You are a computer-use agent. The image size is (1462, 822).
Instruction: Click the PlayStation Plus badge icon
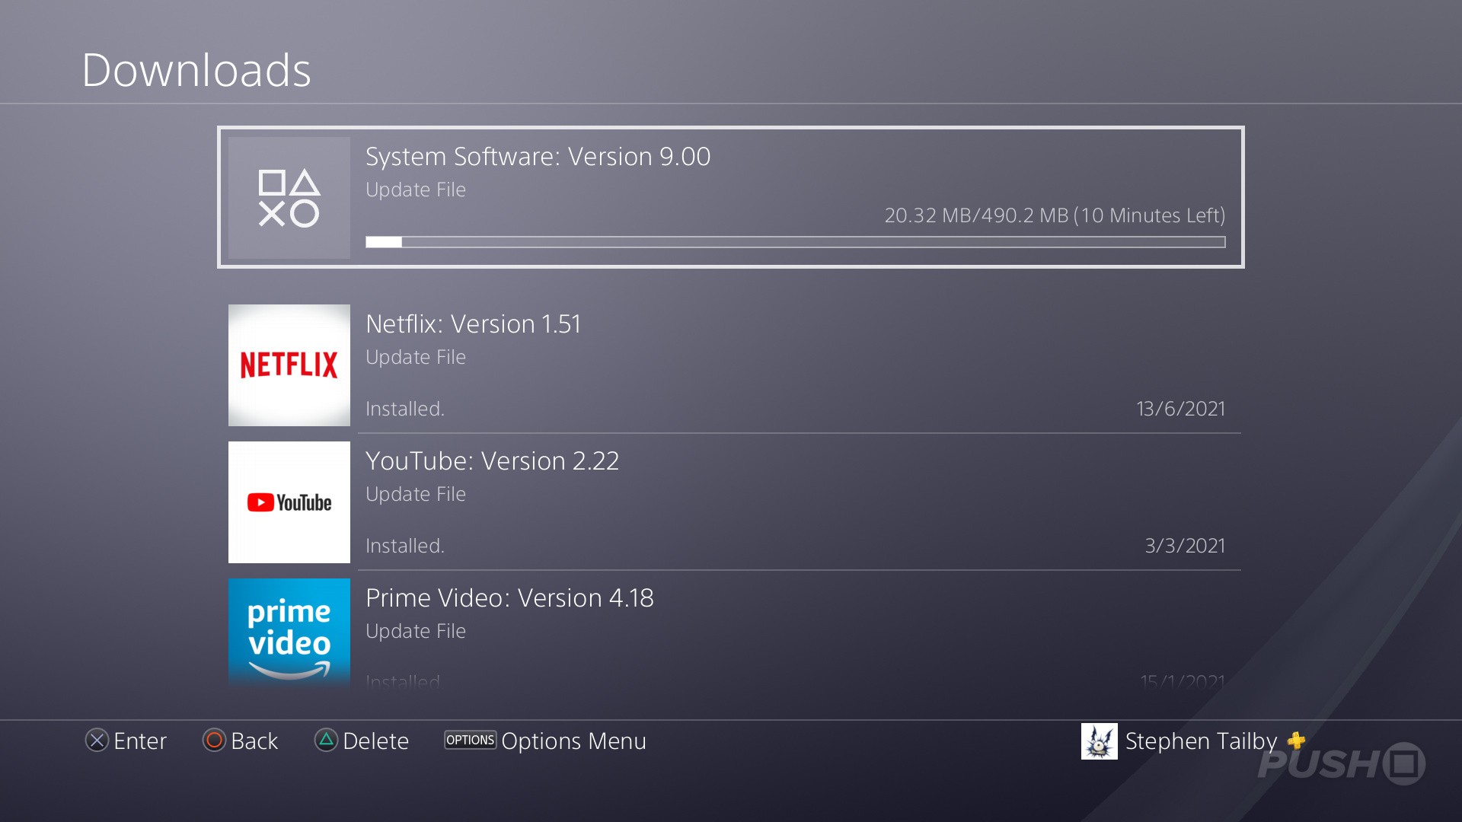[x=1296, y=740]
